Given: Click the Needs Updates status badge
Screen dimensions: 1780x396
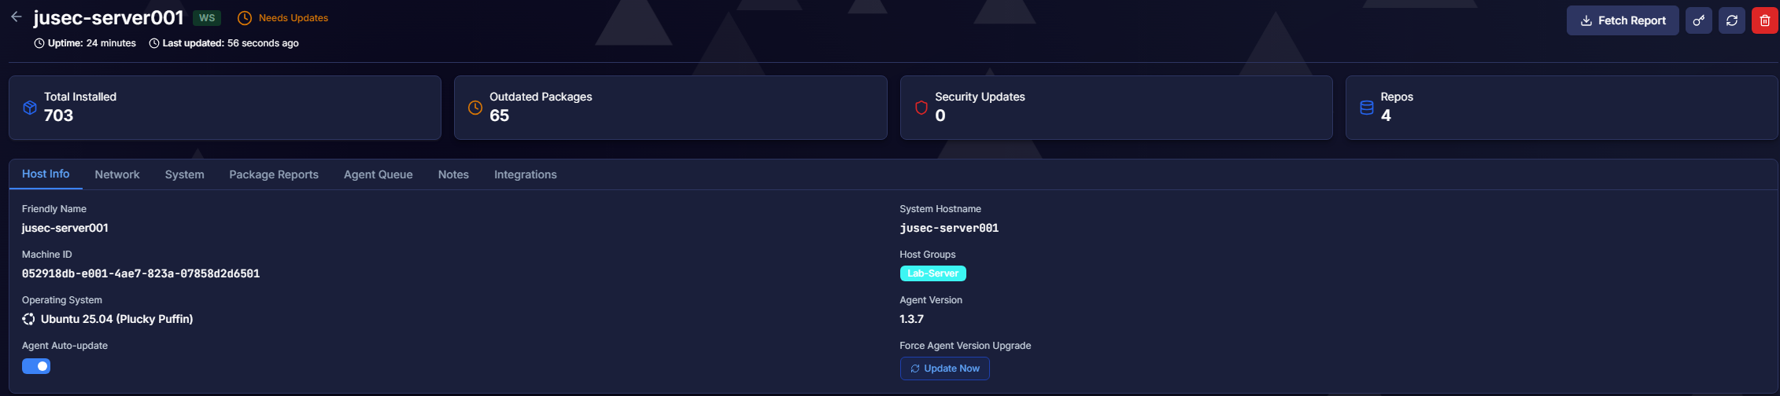Looking at the screenshot, I should (x=283, y=18).
